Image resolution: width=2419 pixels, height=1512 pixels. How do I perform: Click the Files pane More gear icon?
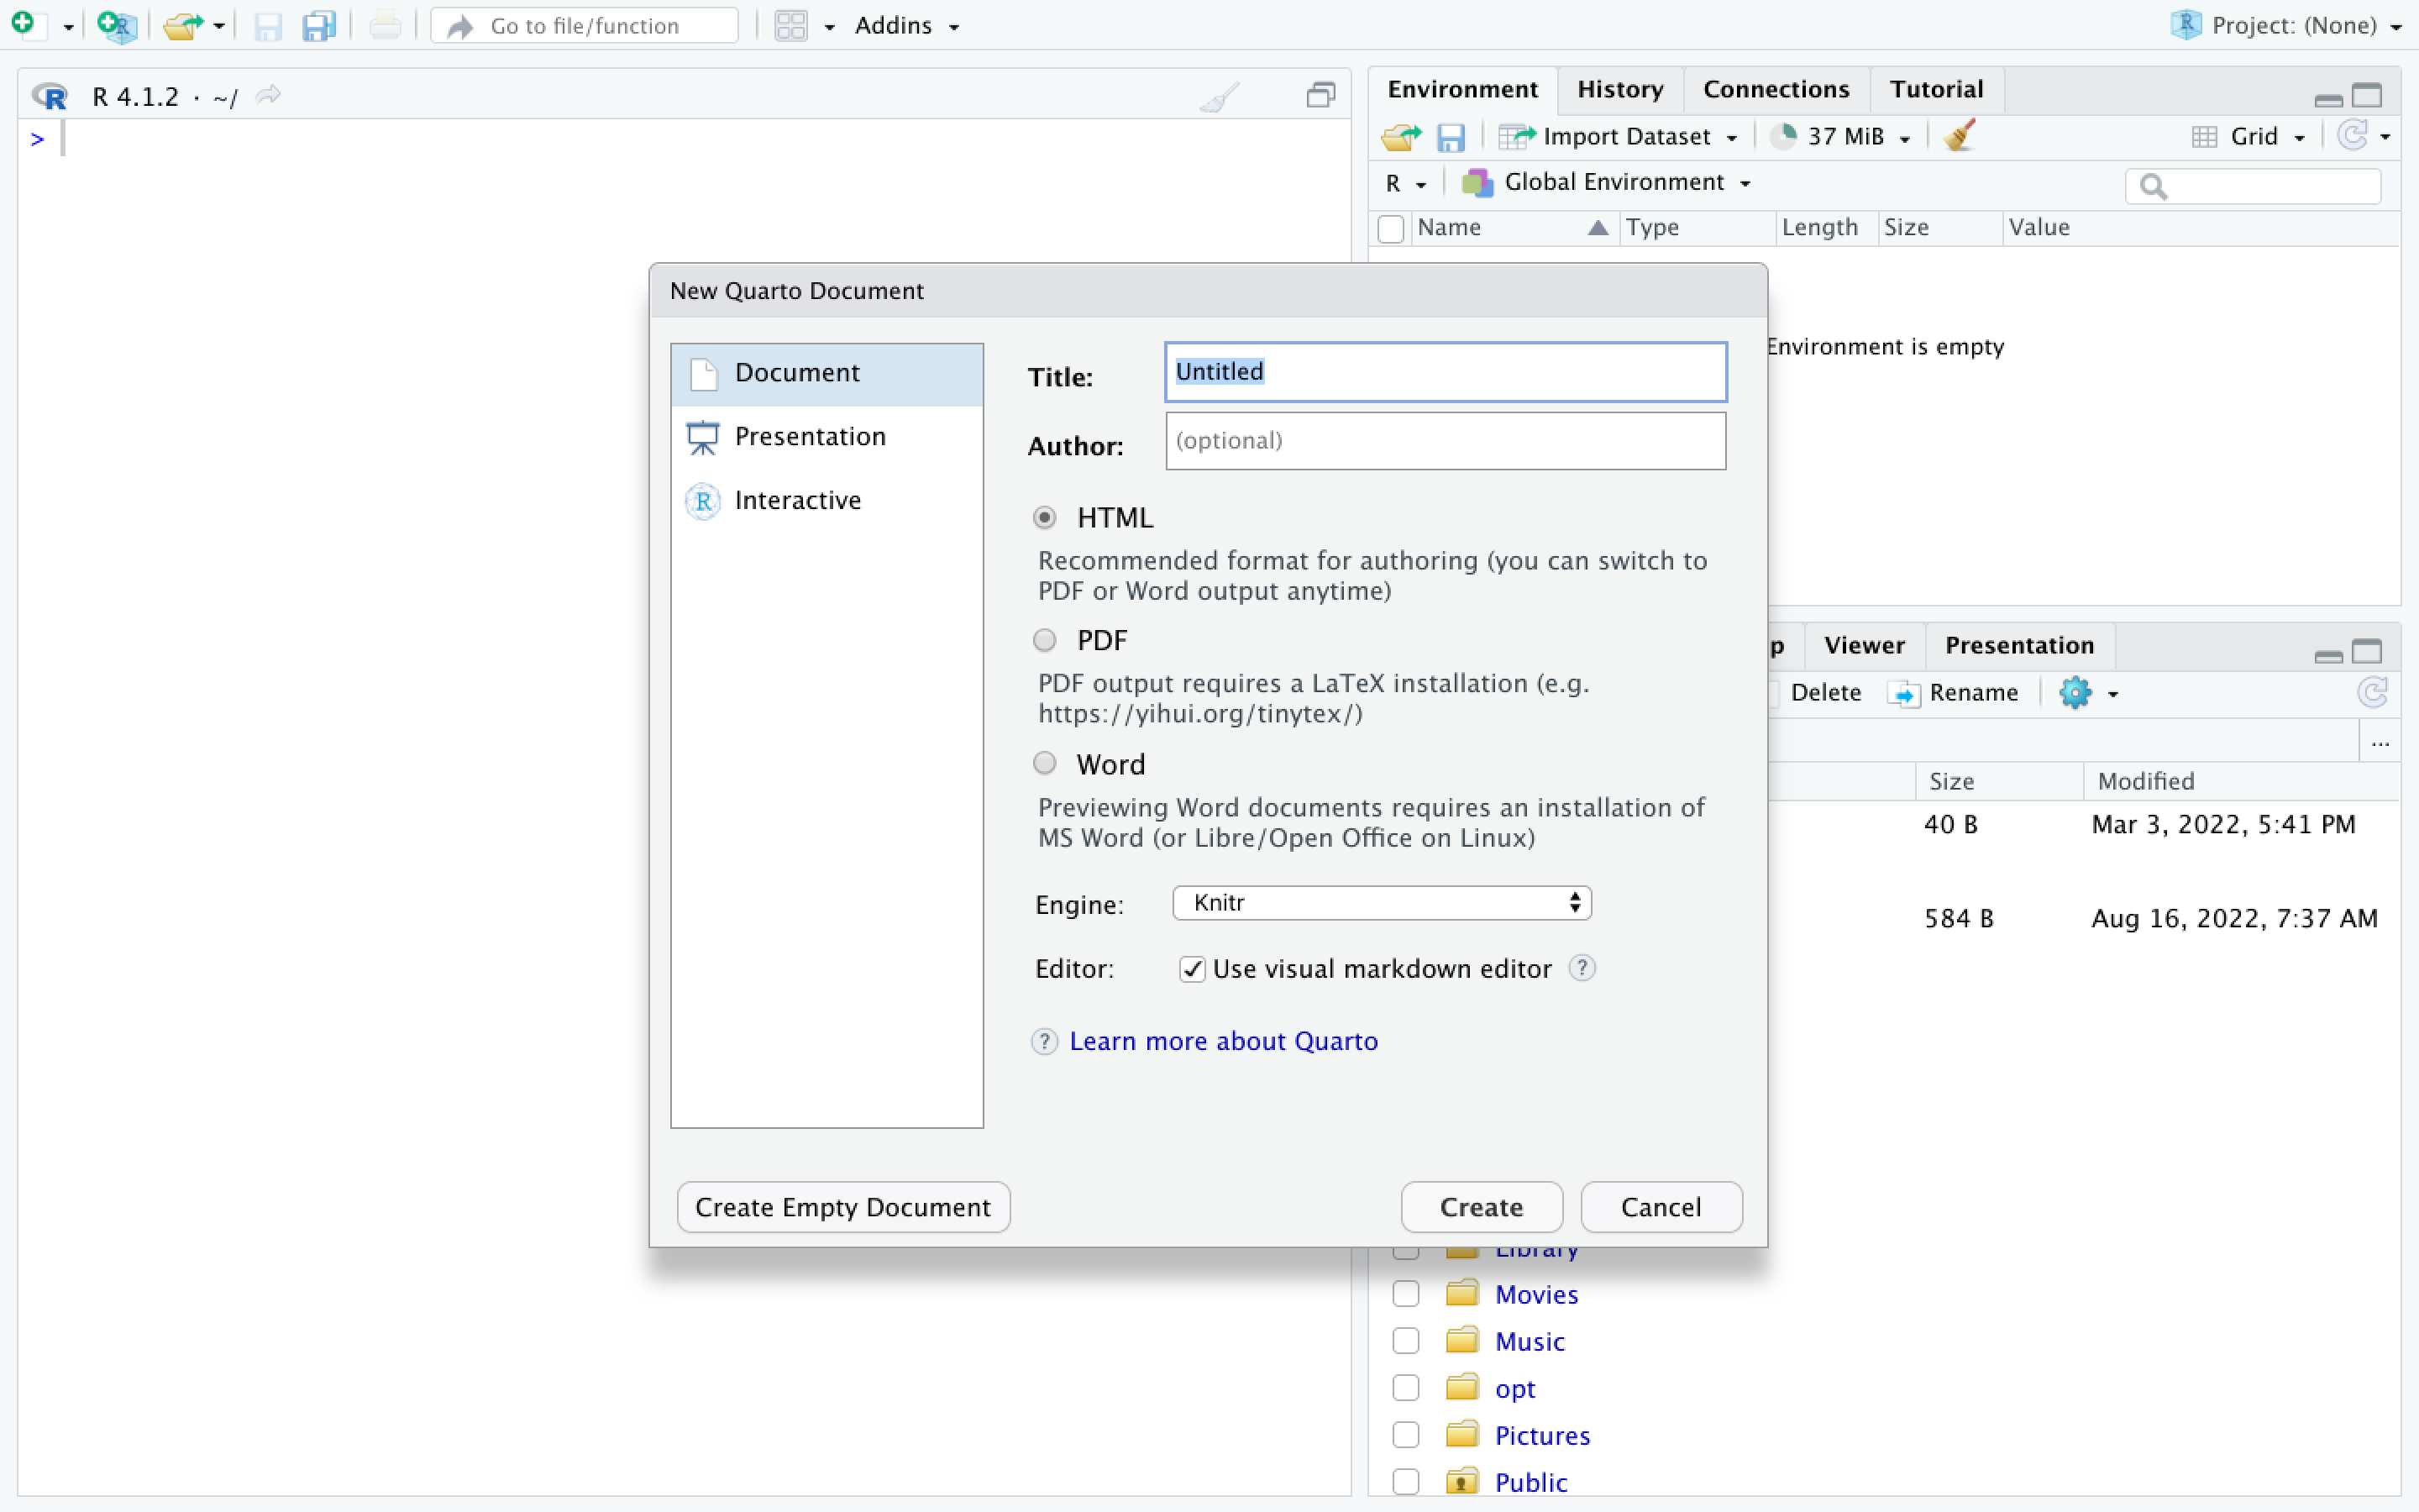pyautogui.click(x=2075, y=692)
